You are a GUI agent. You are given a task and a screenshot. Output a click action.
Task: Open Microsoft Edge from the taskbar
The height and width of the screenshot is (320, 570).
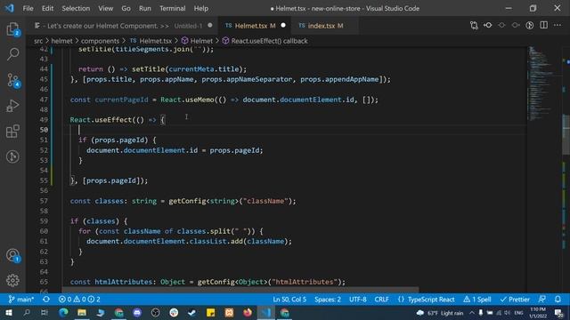coord(63,312)
